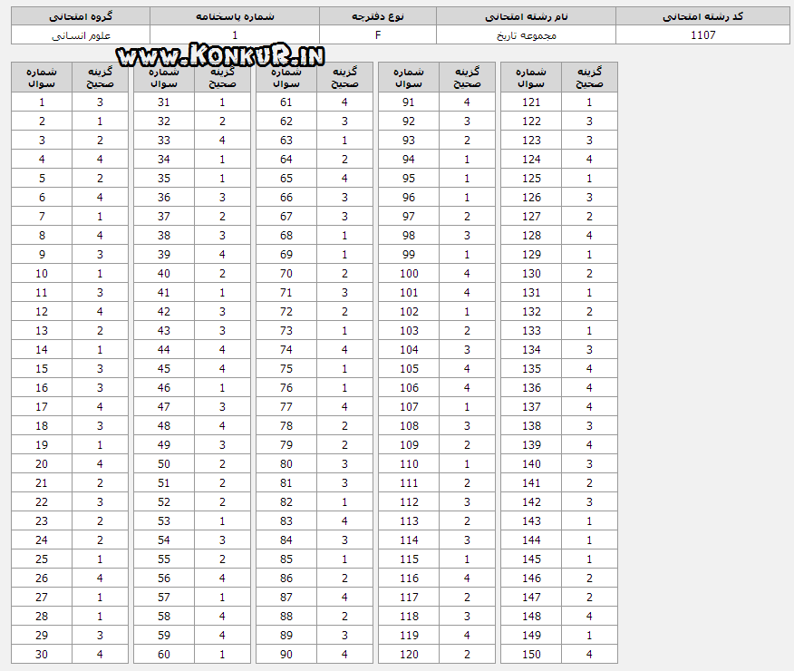The image size is (794, 671).
Task: Click question number 110 cell
Action: 409,464
